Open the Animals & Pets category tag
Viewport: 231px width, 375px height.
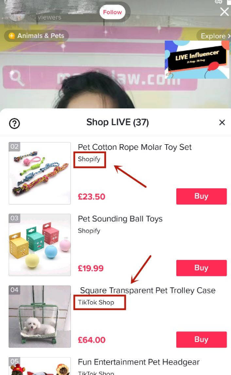click(x=36, y=36)
